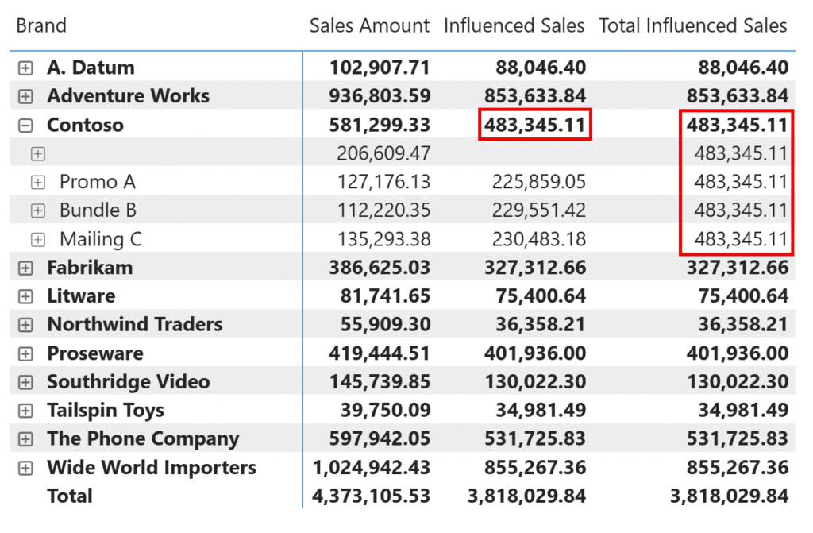Sort by the Brand column header
Image resolution: width=813 pixels, height=533 pixels.
click(41, 26)
